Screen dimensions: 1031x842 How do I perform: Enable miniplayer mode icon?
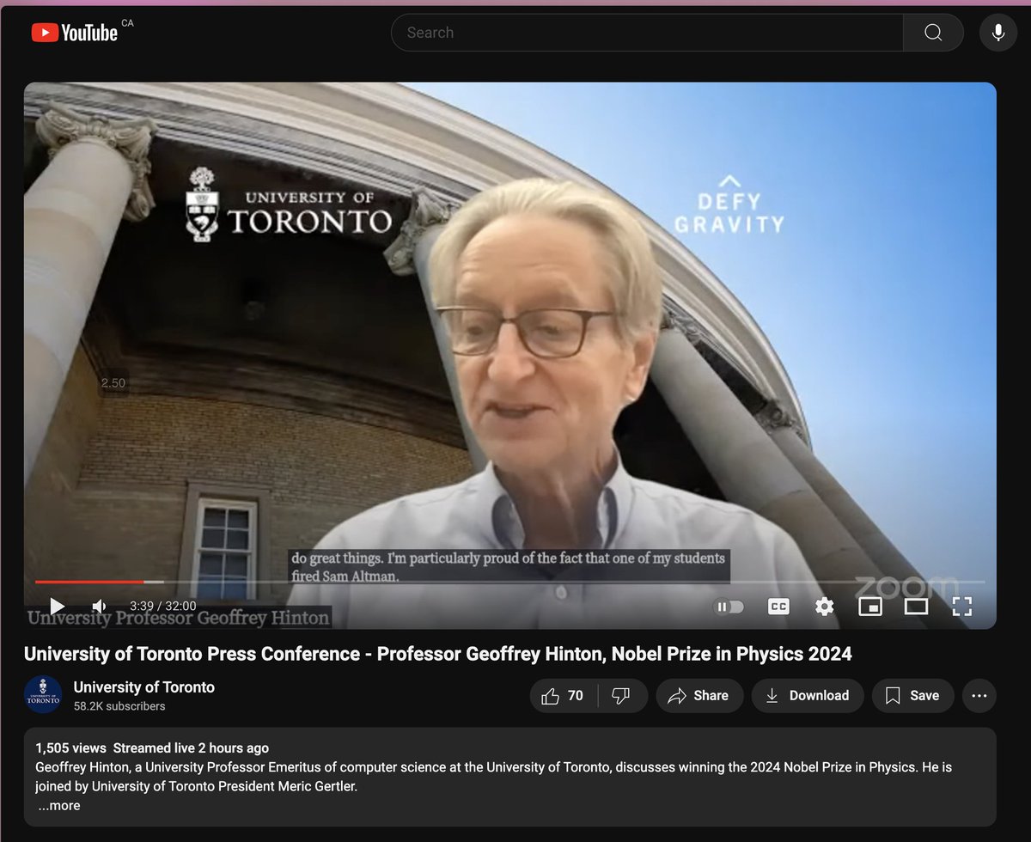pyautogui.click(x=870, y=607)
